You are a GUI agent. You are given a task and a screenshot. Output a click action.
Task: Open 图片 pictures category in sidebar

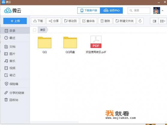click(x=15, y=54)
